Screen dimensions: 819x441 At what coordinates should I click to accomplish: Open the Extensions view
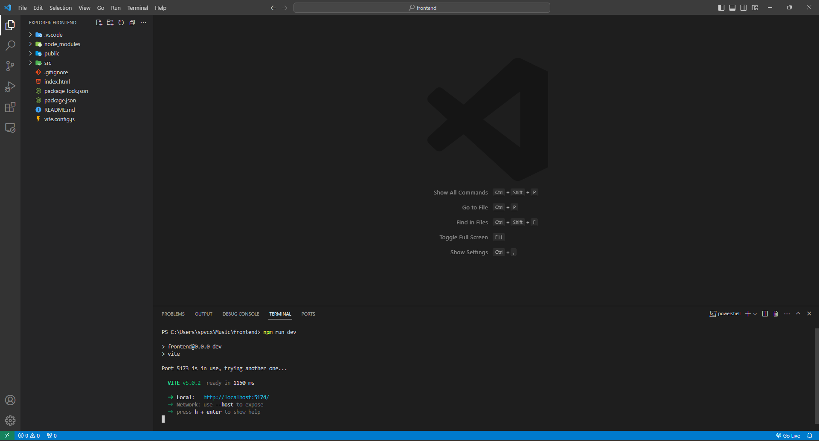[10, 107]
